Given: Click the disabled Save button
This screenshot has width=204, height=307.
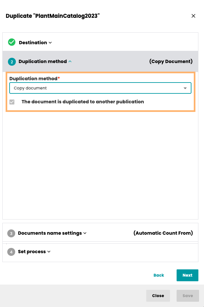Looking at the screenshot, I should click(187, 295).
